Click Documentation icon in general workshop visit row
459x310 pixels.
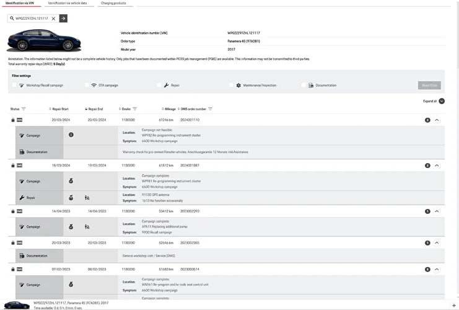[22, 256]
